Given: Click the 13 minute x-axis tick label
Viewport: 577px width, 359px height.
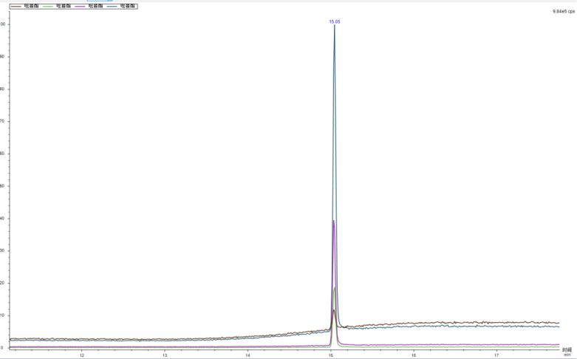Looking at the screenshot, I should [165, 355].
